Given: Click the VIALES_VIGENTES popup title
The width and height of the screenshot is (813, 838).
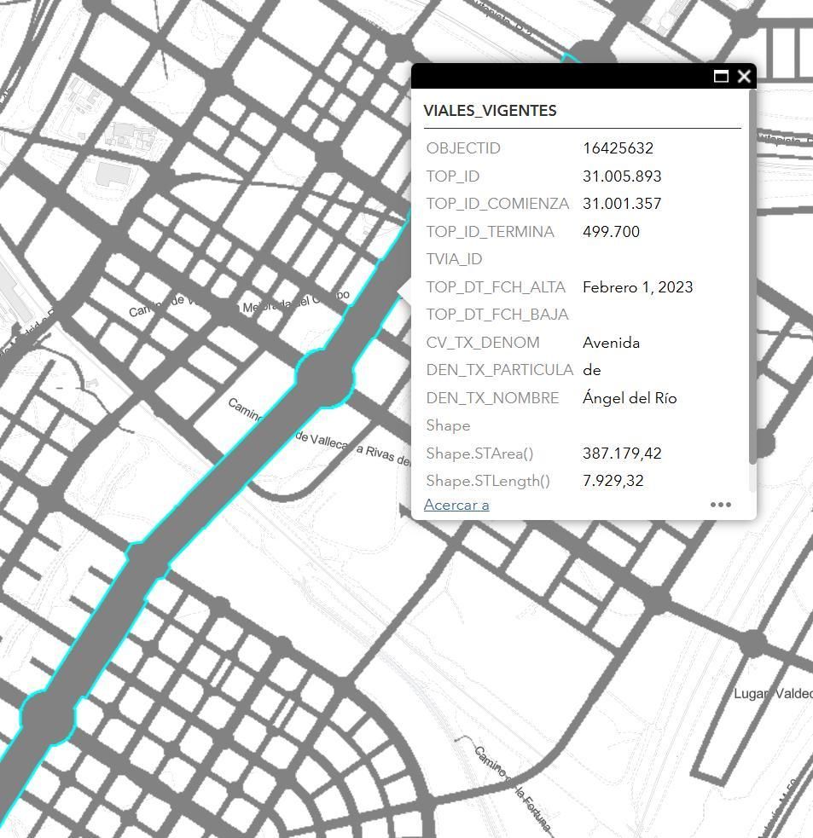Looking at the screenshot, I should (490, 111).
